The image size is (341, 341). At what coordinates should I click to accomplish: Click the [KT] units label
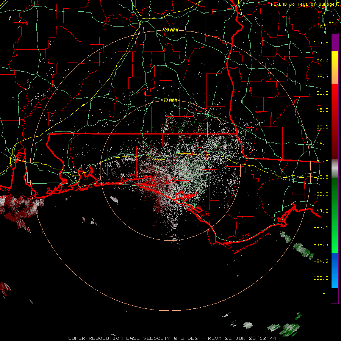tap(324, 26)
